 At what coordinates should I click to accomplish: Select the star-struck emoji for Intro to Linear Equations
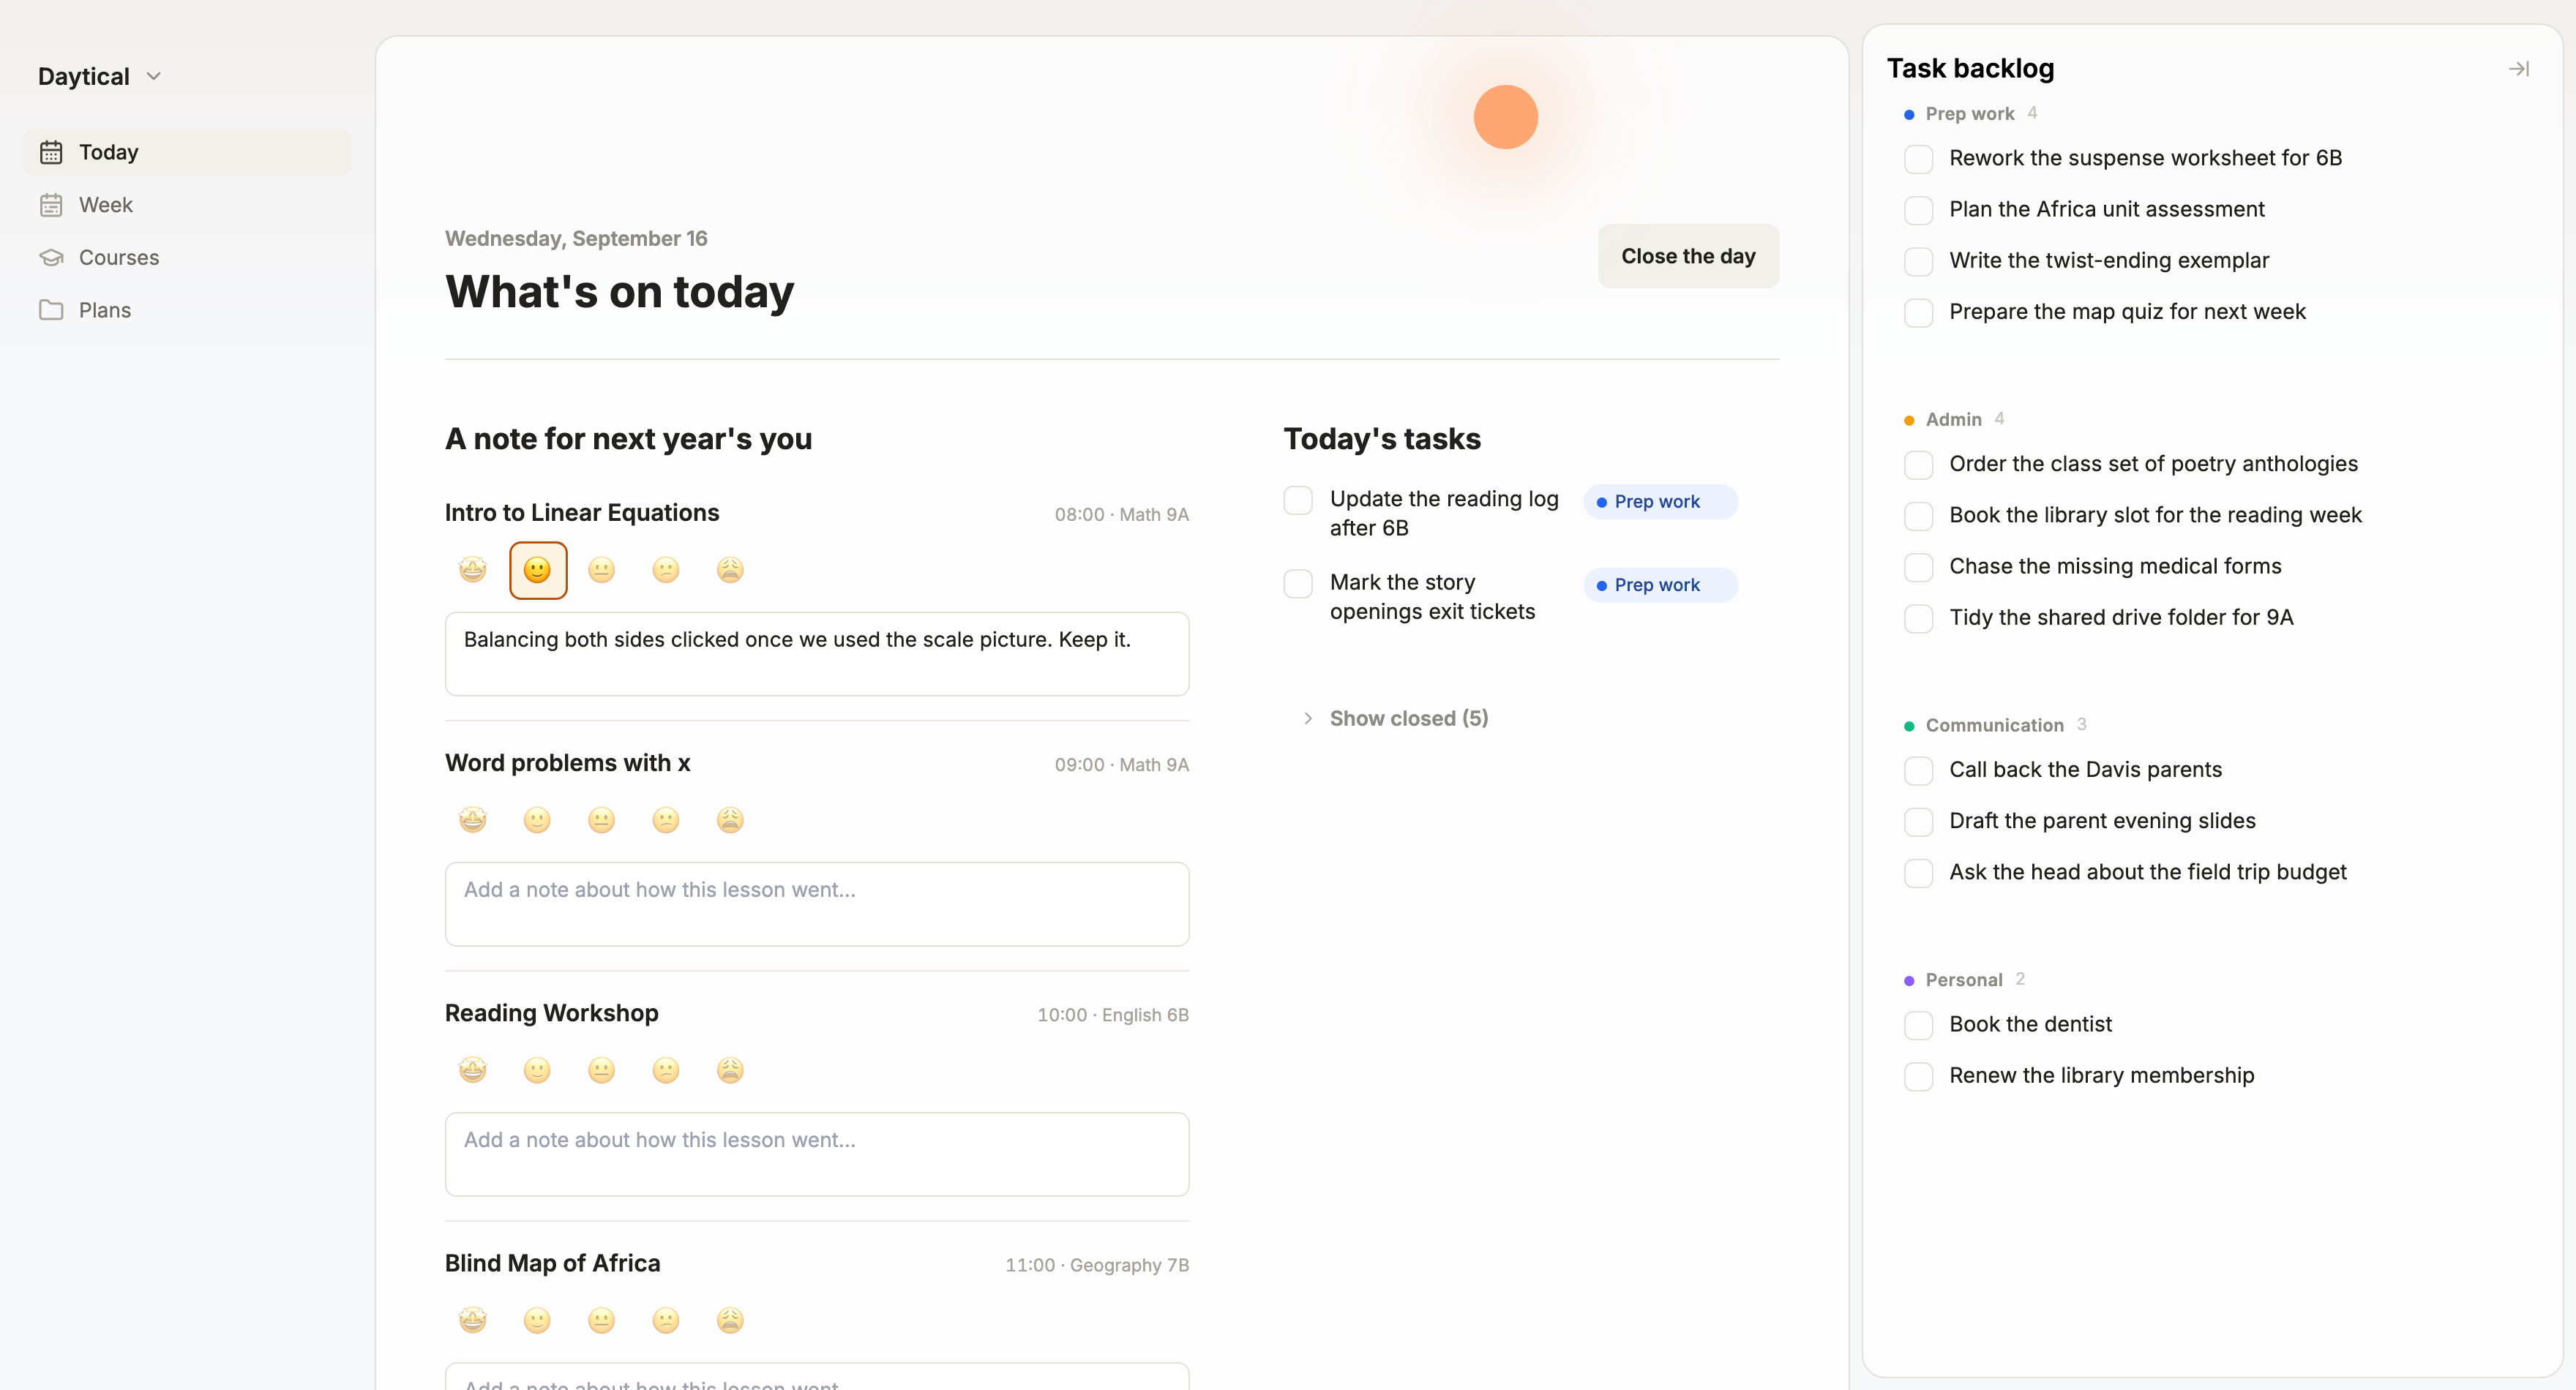point(473,570)
